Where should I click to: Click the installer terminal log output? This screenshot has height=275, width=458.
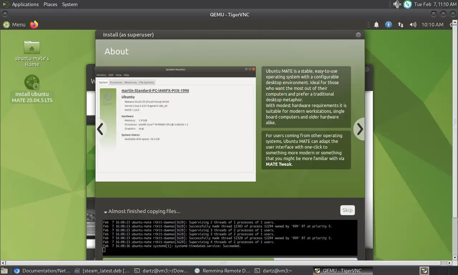pyautogui.click(x=230, y=237)
